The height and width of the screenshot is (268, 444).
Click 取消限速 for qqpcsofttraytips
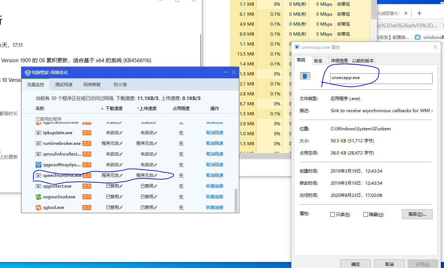point(215,165)
